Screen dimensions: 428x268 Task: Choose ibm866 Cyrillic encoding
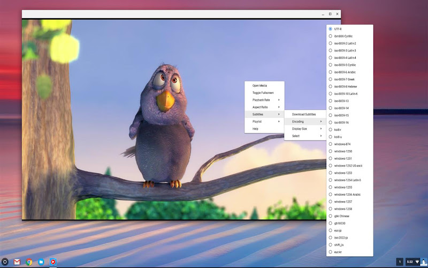tap(350, 36)
